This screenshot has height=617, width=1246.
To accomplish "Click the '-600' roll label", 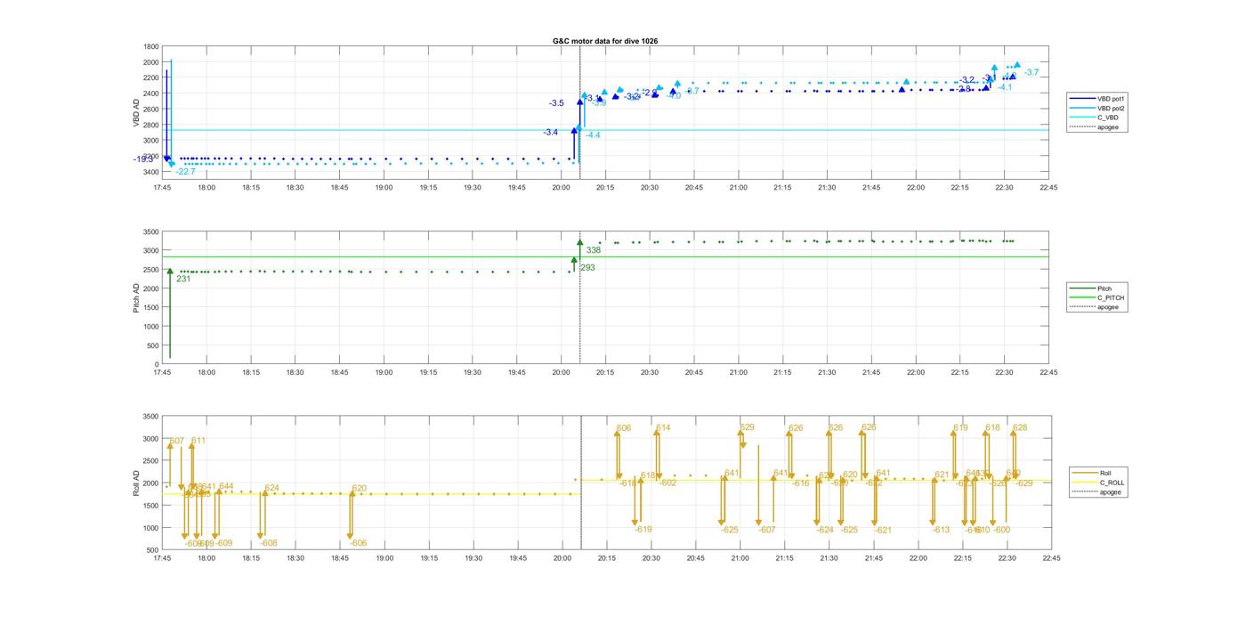I will pyautogui.click(x=1001, y=530).
